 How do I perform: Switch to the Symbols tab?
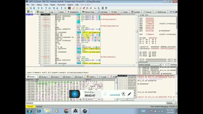coord(135,12)
